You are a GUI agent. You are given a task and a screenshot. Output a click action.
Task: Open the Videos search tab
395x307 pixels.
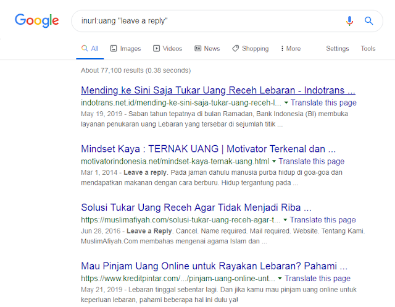point(167,48)
